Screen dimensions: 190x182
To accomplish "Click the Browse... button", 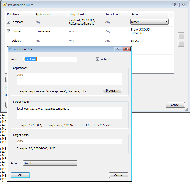I will click(x=112, y=90).
